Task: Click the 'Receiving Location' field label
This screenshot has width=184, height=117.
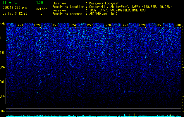Action: click(68, 7)
